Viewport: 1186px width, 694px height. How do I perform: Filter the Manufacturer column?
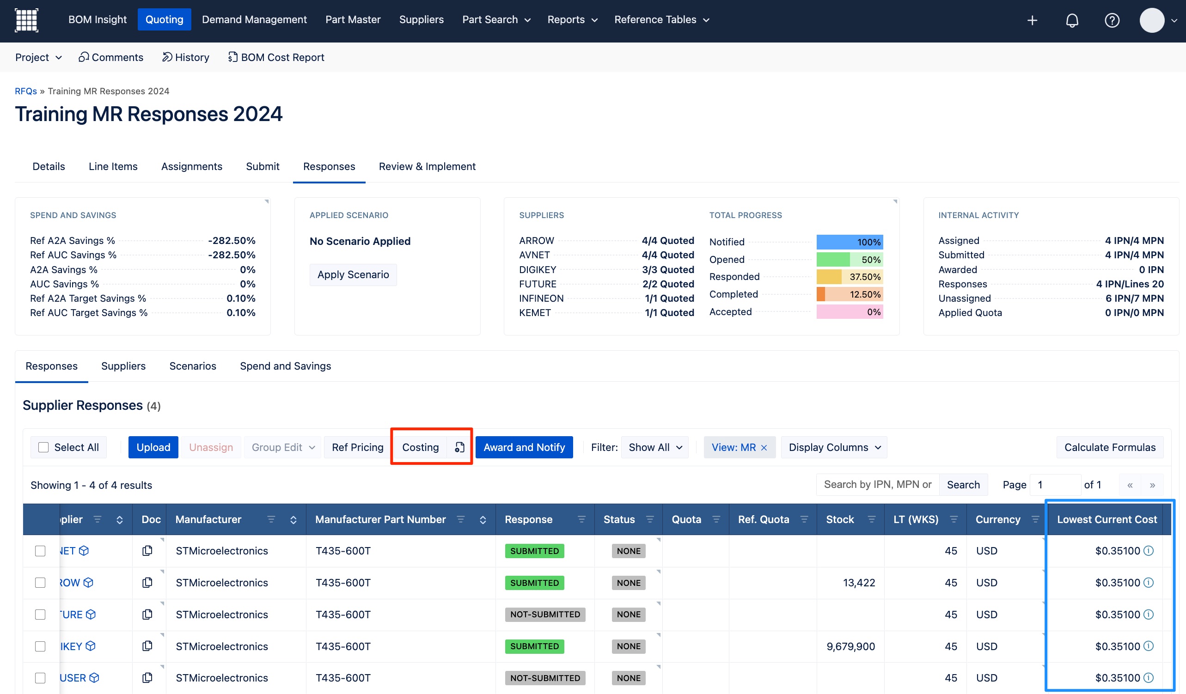(271, 519)
